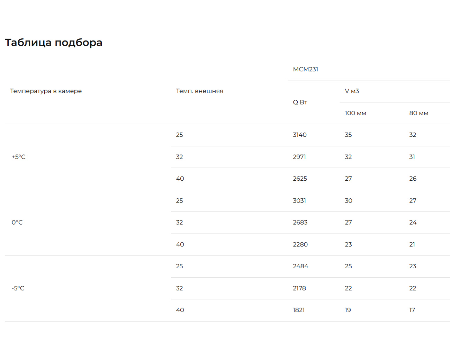Click the 3140 power value

299,135
